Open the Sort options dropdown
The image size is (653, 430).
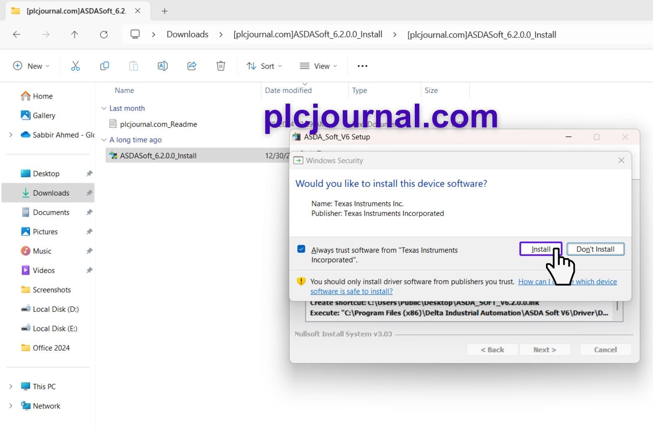(264, 66)
